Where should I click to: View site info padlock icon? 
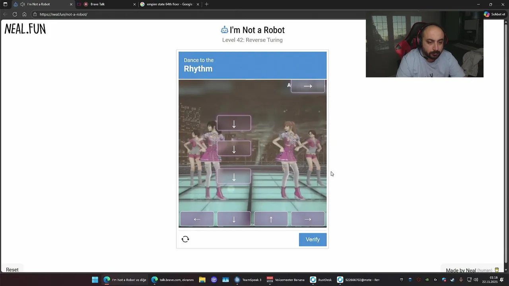(35, 14)
